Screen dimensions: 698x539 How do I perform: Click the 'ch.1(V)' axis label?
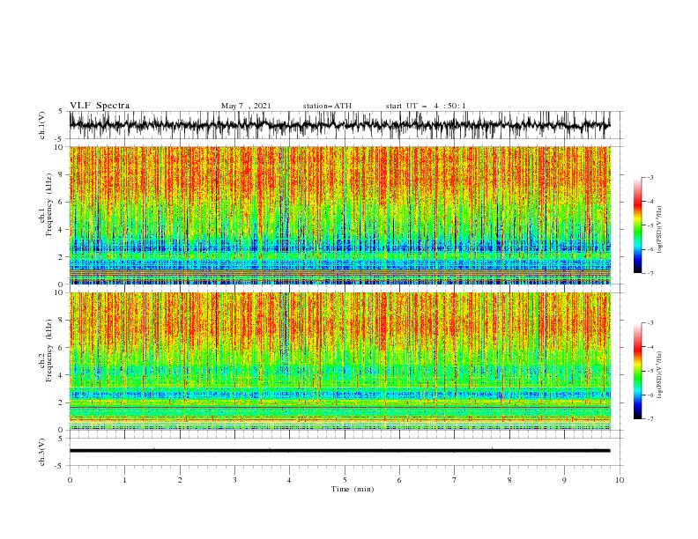[42, 125]
